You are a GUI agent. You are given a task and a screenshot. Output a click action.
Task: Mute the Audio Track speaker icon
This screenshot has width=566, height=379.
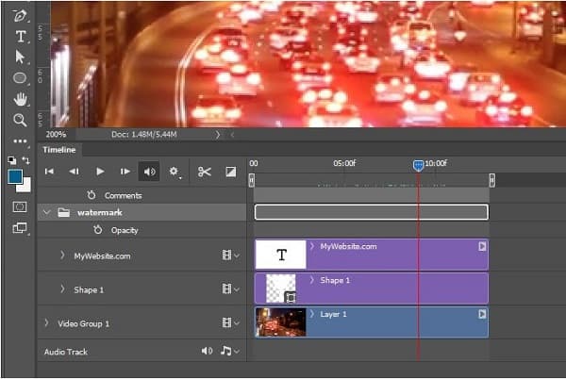tap(207, 351)
